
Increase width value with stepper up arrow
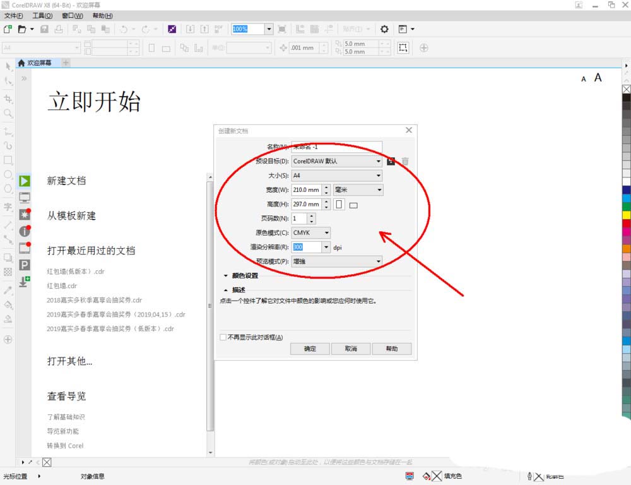point(326,188)
